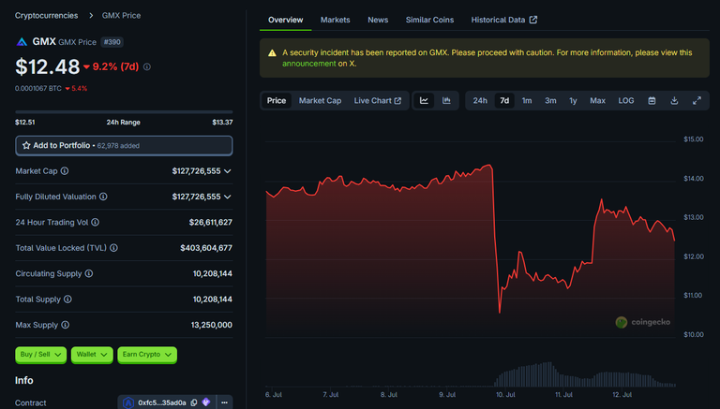Screen dimensions: 720x409
Task: Click the Arbitrum chain icon in contract box
Action: pos(128,403)
